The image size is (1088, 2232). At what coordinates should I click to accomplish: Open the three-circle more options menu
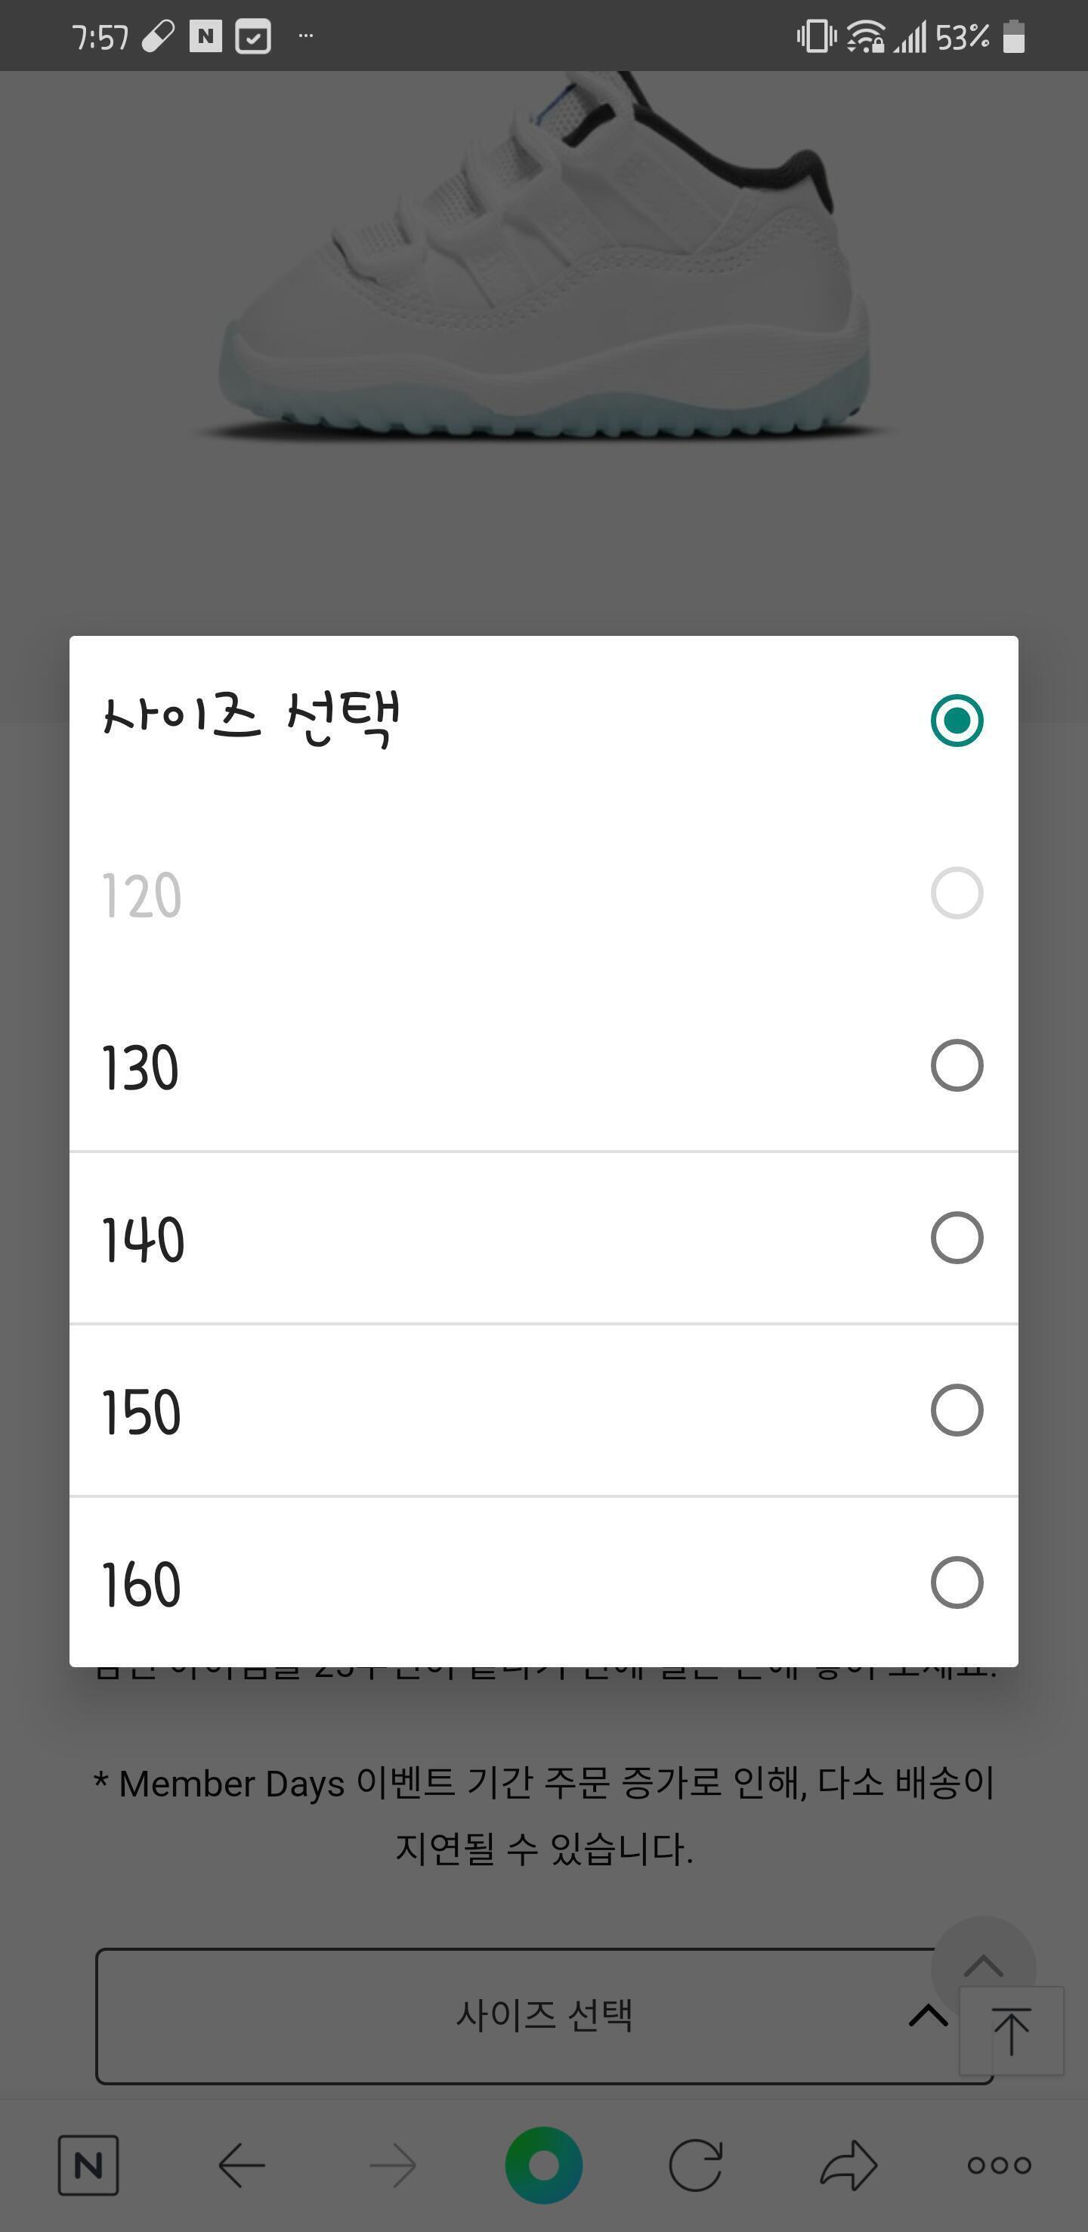999,2165
